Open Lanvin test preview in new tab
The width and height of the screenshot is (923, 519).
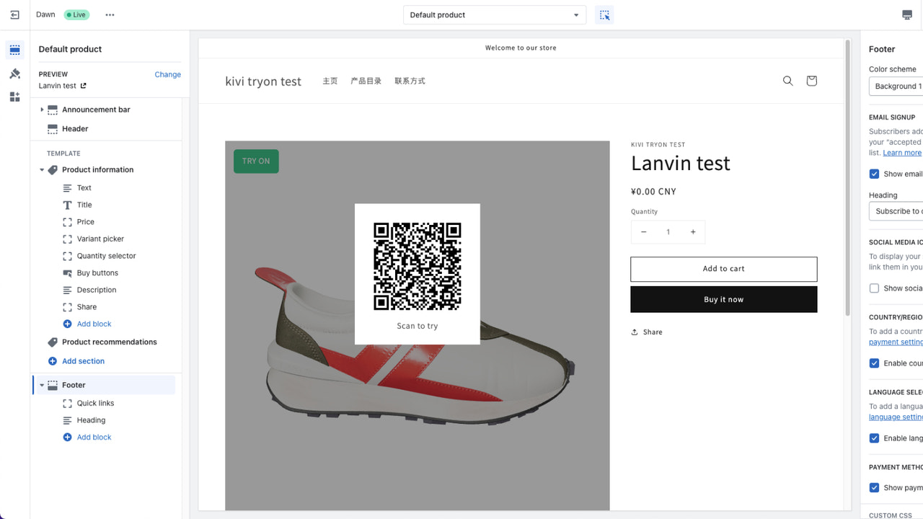click(84, 85)
